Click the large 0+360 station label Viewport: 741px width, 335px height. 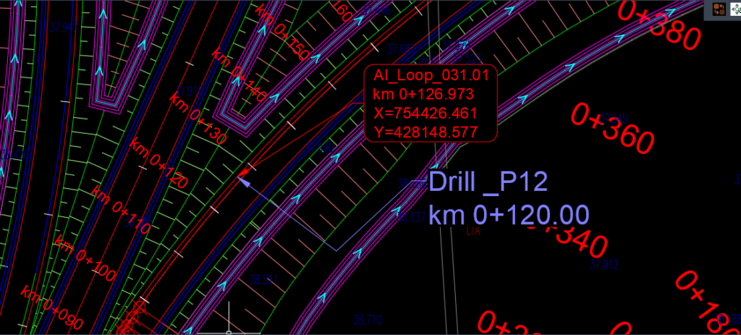click(x=612, y=129)
